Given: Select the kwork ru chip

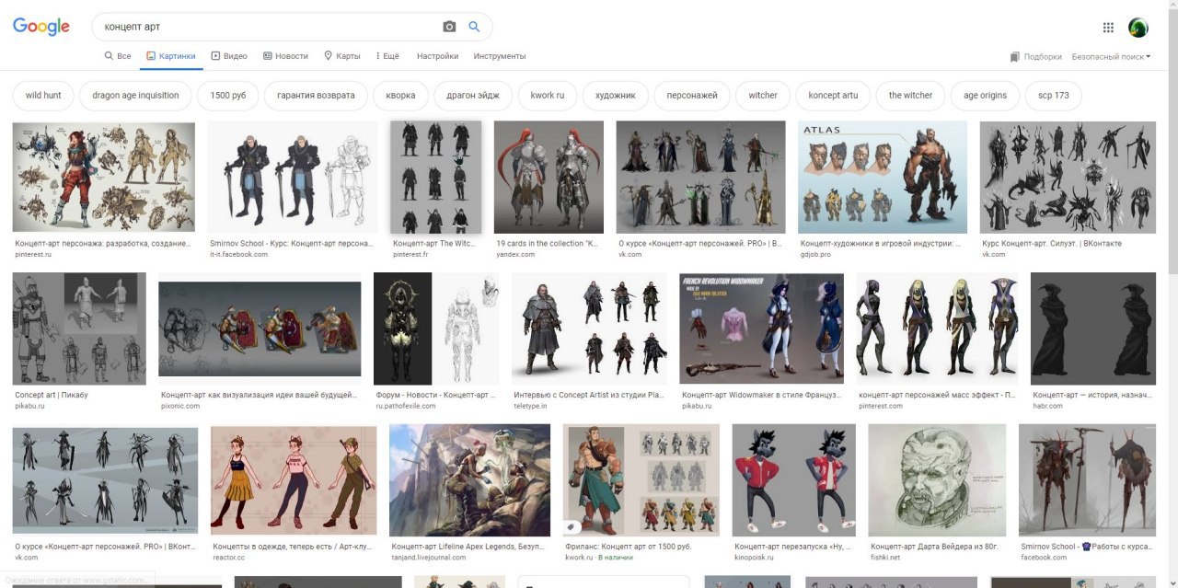Looking at the screenshot, I should pyautogui.click(x=548, y=96).
